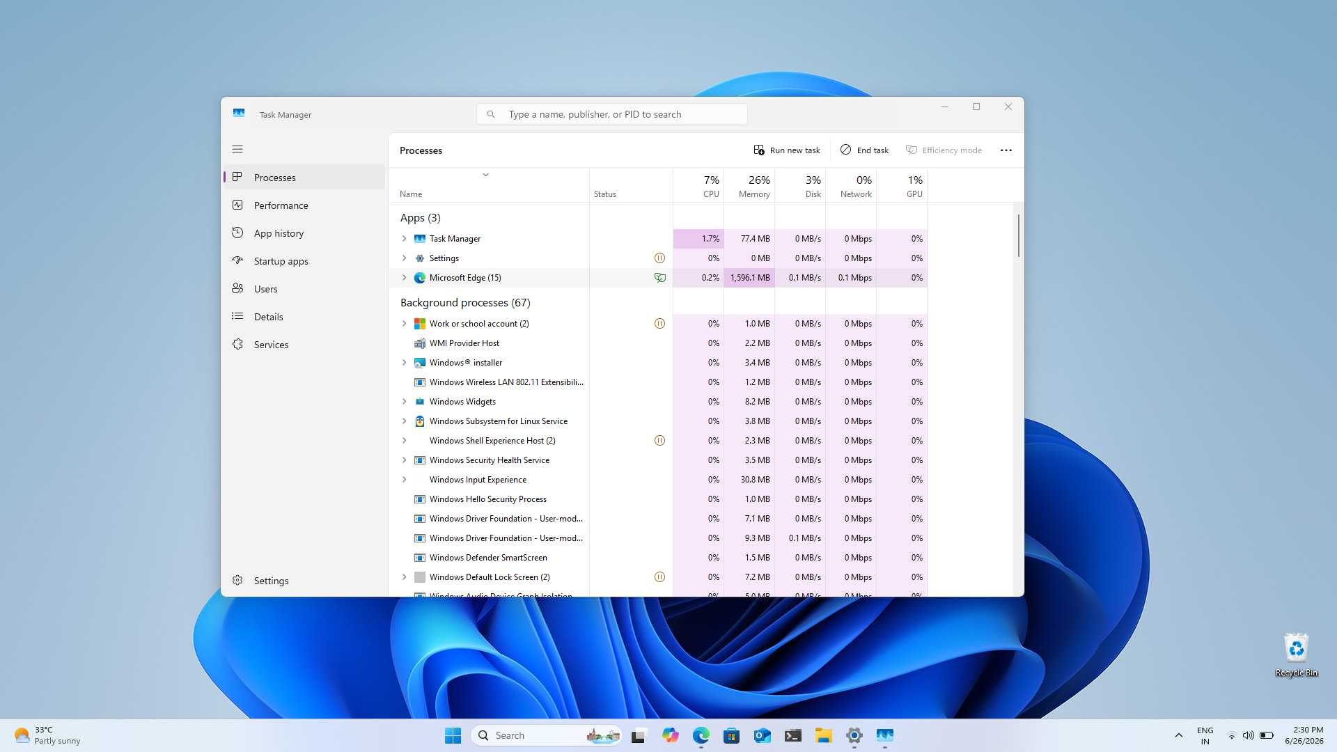Open Terminal from the taskbar
Viewport: 1337px width, 752px height.
coord(792,735)
